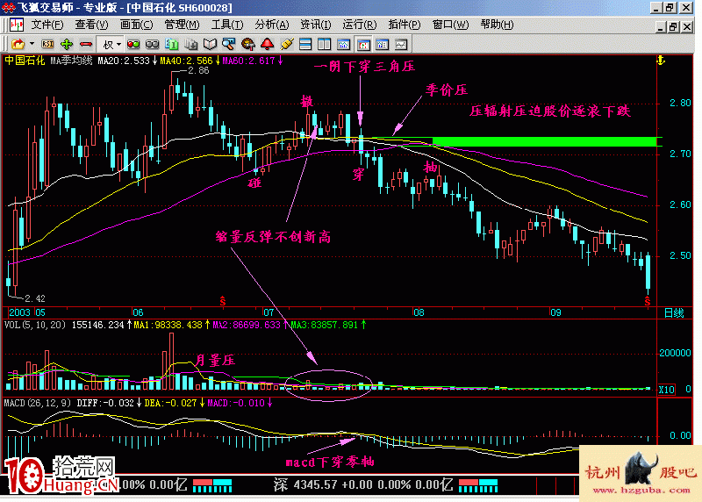Image resolution: width=702 pixels, height=502 pixels.
Task: Click the 深 4345.57 index in status bar
Action: pos(304,484)
